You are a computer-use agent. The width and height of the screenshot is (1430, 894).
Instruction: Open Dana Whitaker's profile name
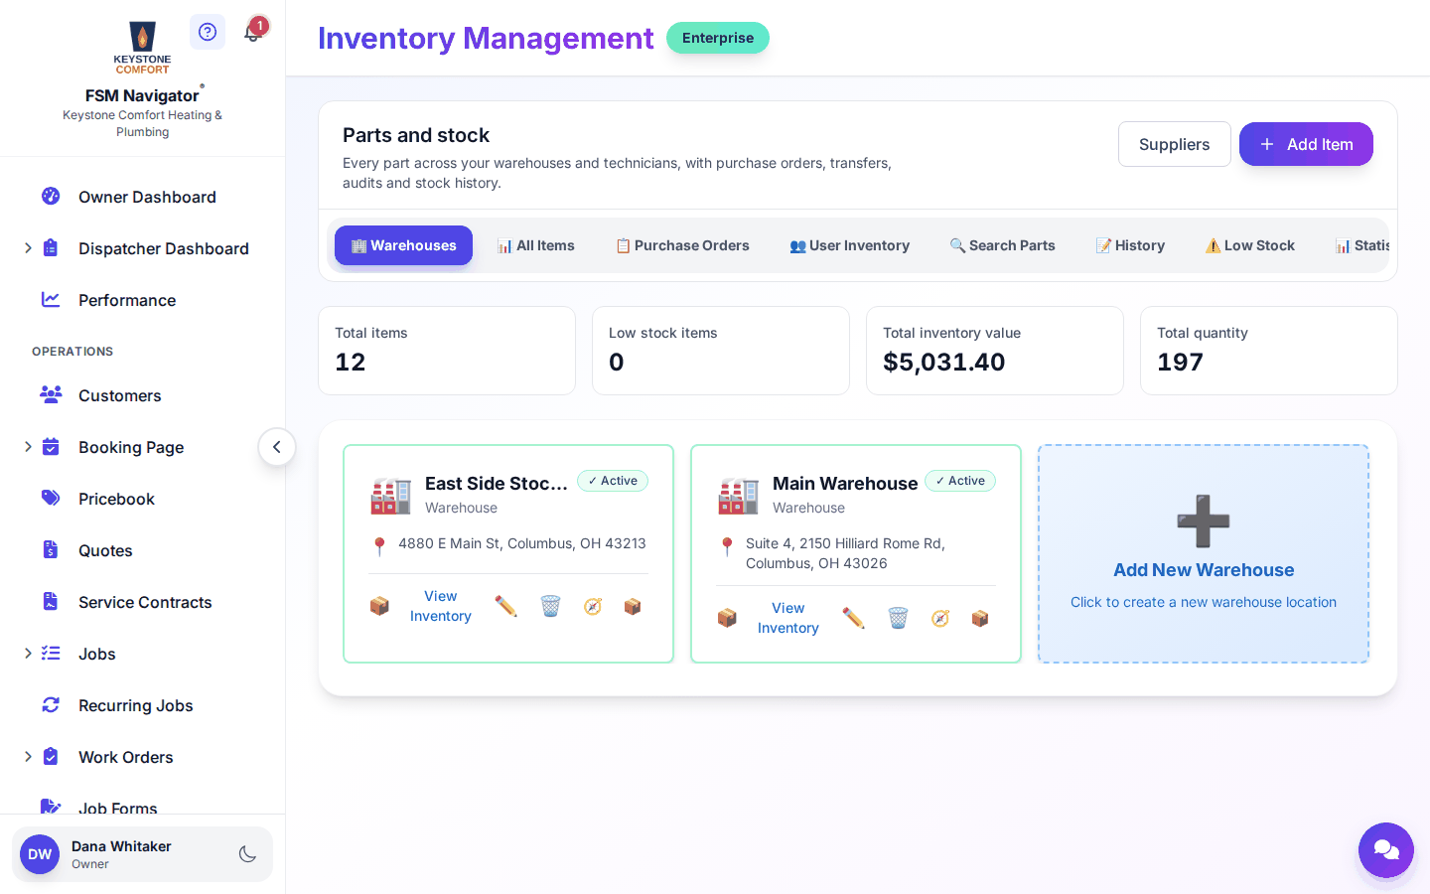coord(121,846)
